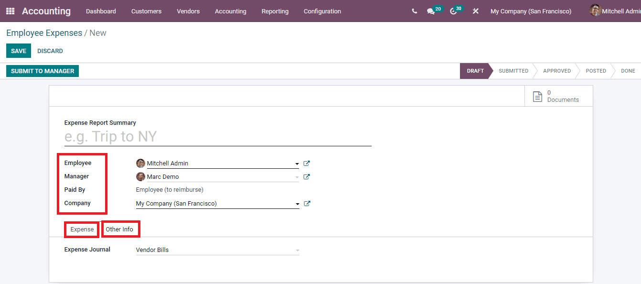This screenshot has width=641, height=284.
Task: Select the DRAFT status stage
Action: pyautogui.click(x=475, y=71)
